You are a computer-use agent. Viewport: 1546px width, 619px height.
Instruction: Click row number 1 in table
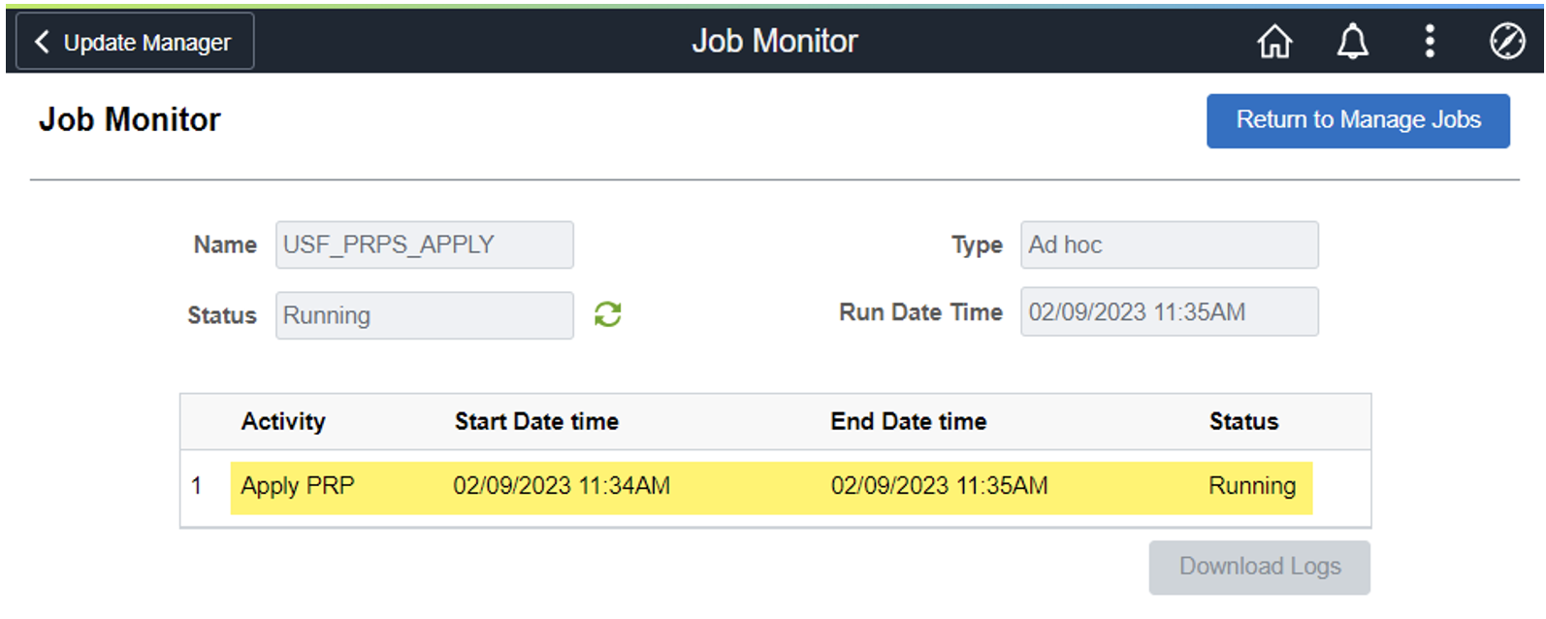(197, 486)
